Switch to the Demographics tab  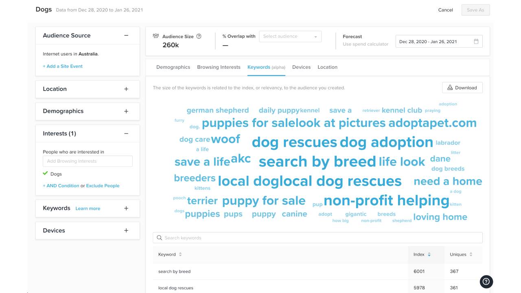pos(173,67)
